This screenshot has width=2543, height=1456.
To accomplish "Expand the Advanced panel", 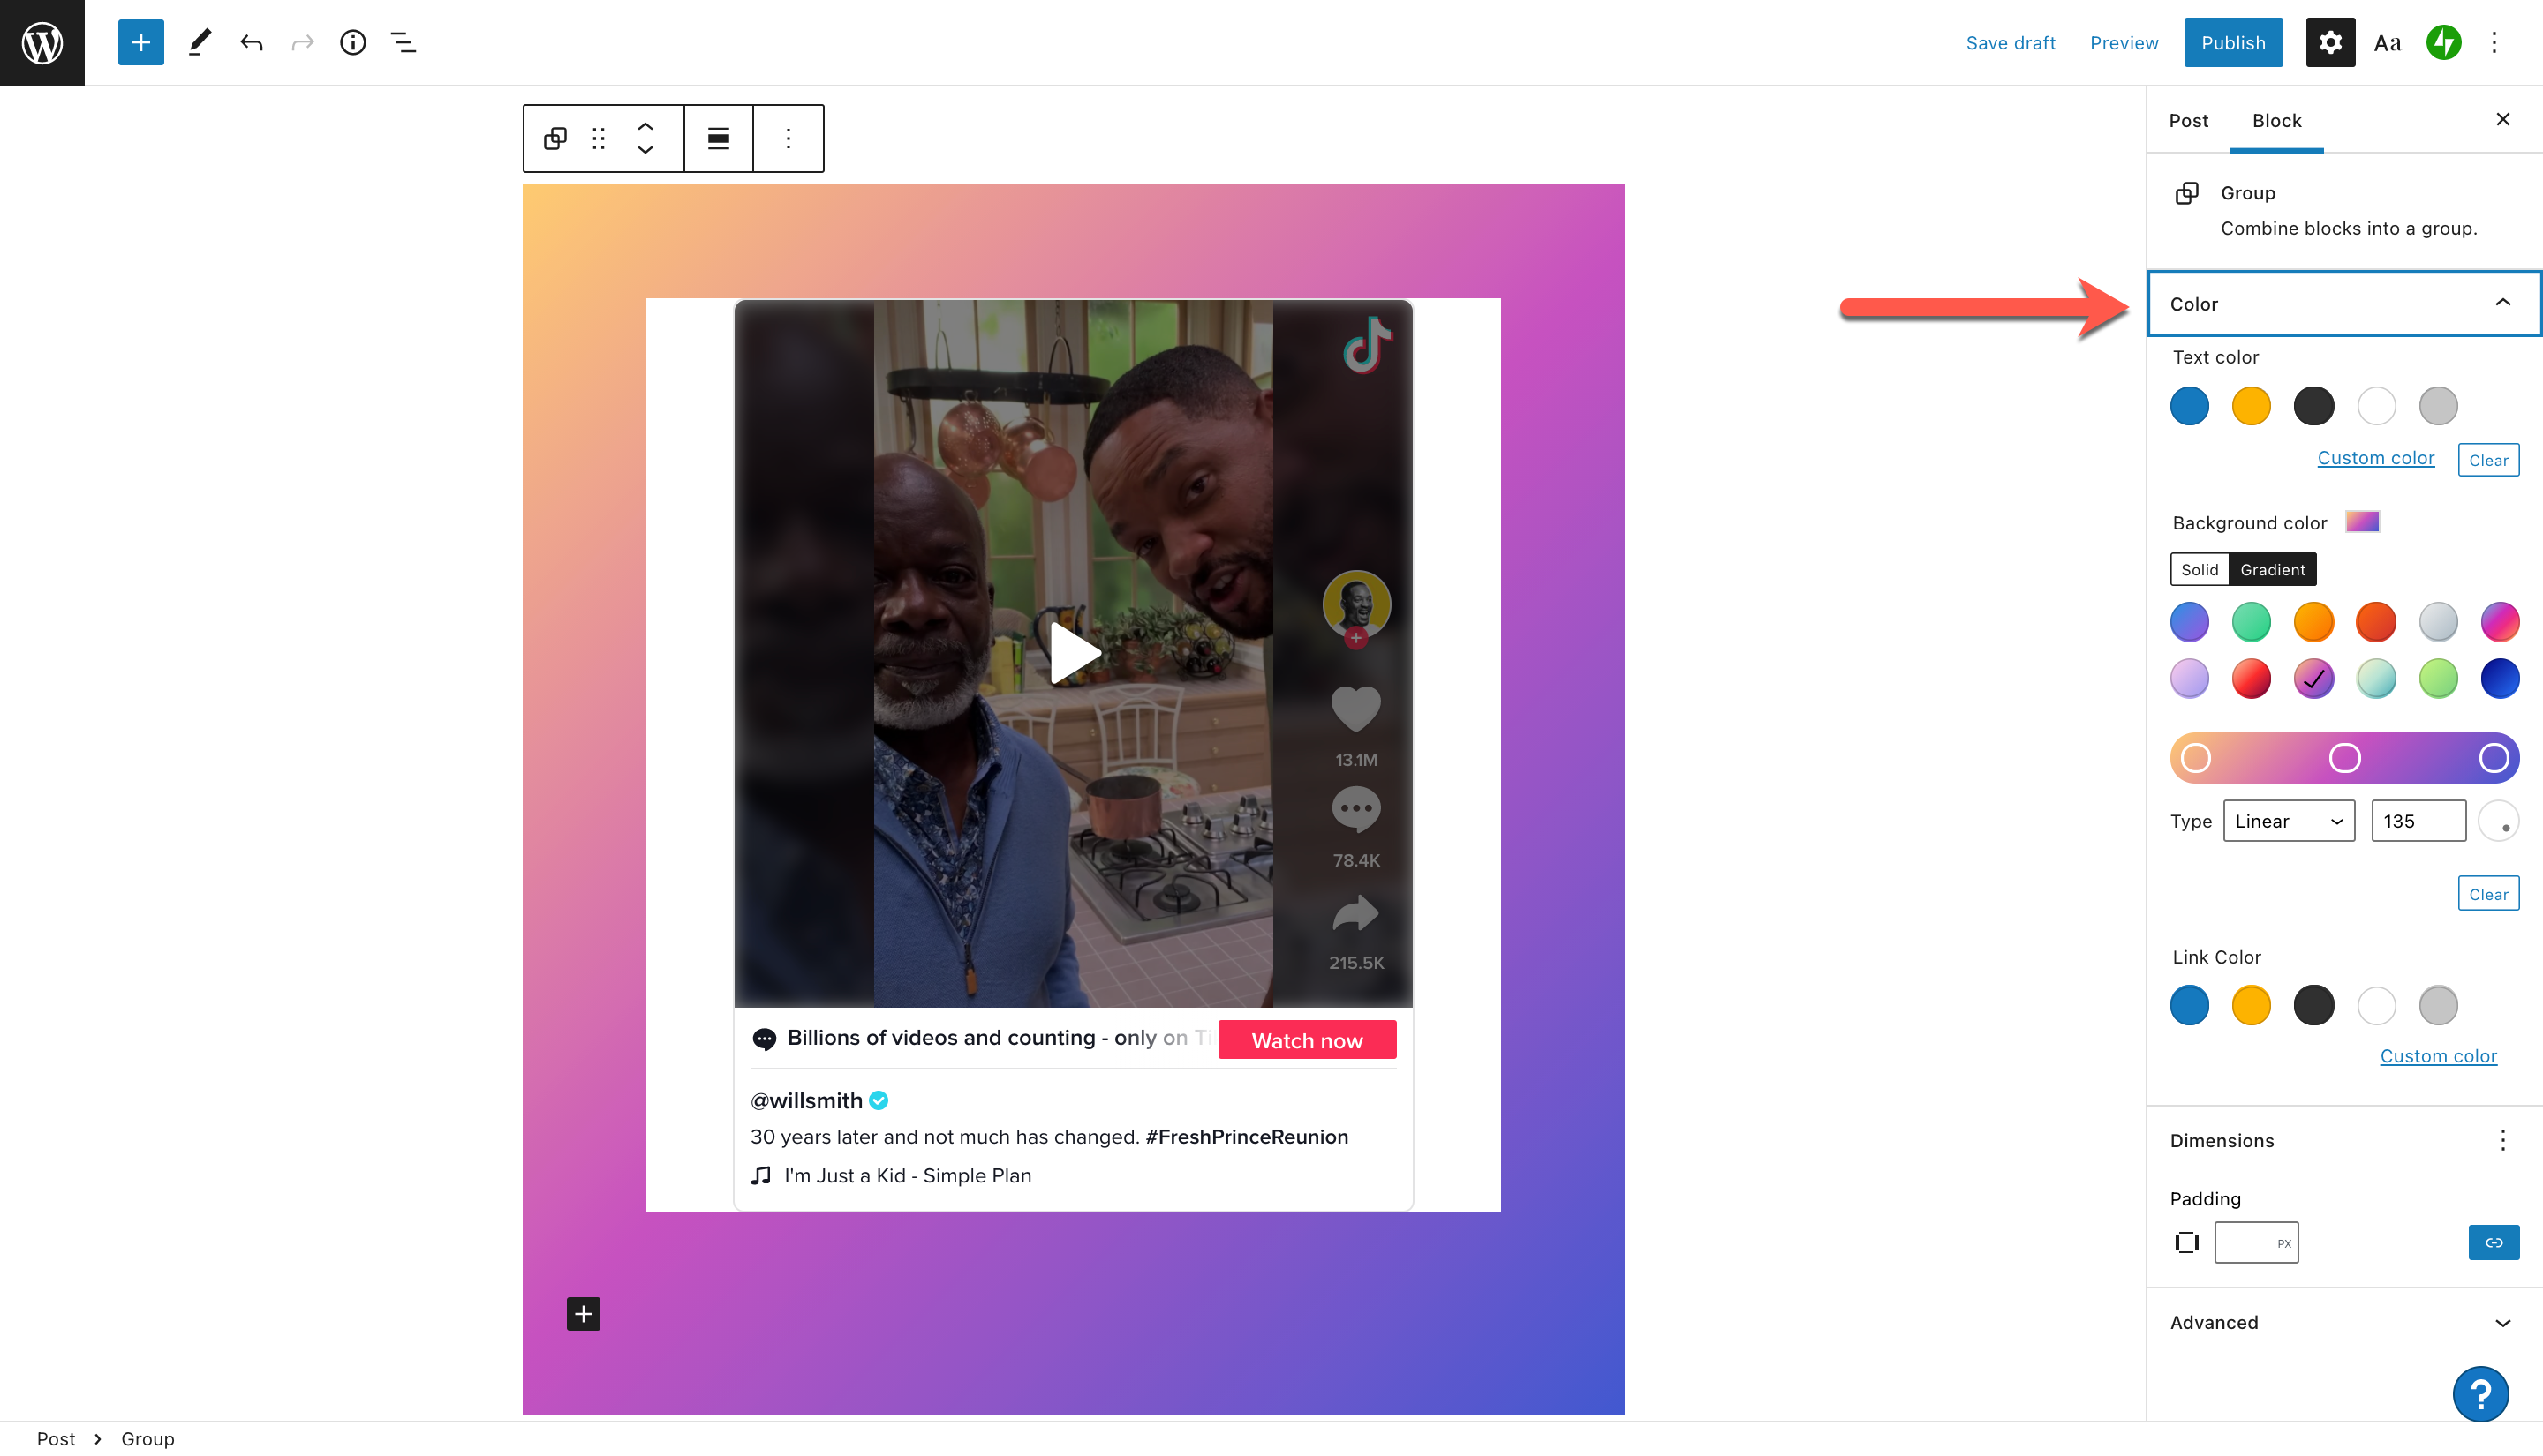I will pyautogui.click(x=2344, y=1322).
